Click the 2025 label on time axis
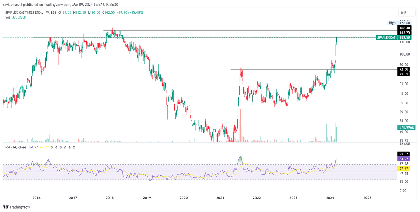Image resolution: width=420 pixels, height=212 pixels. tap(367, 198)
